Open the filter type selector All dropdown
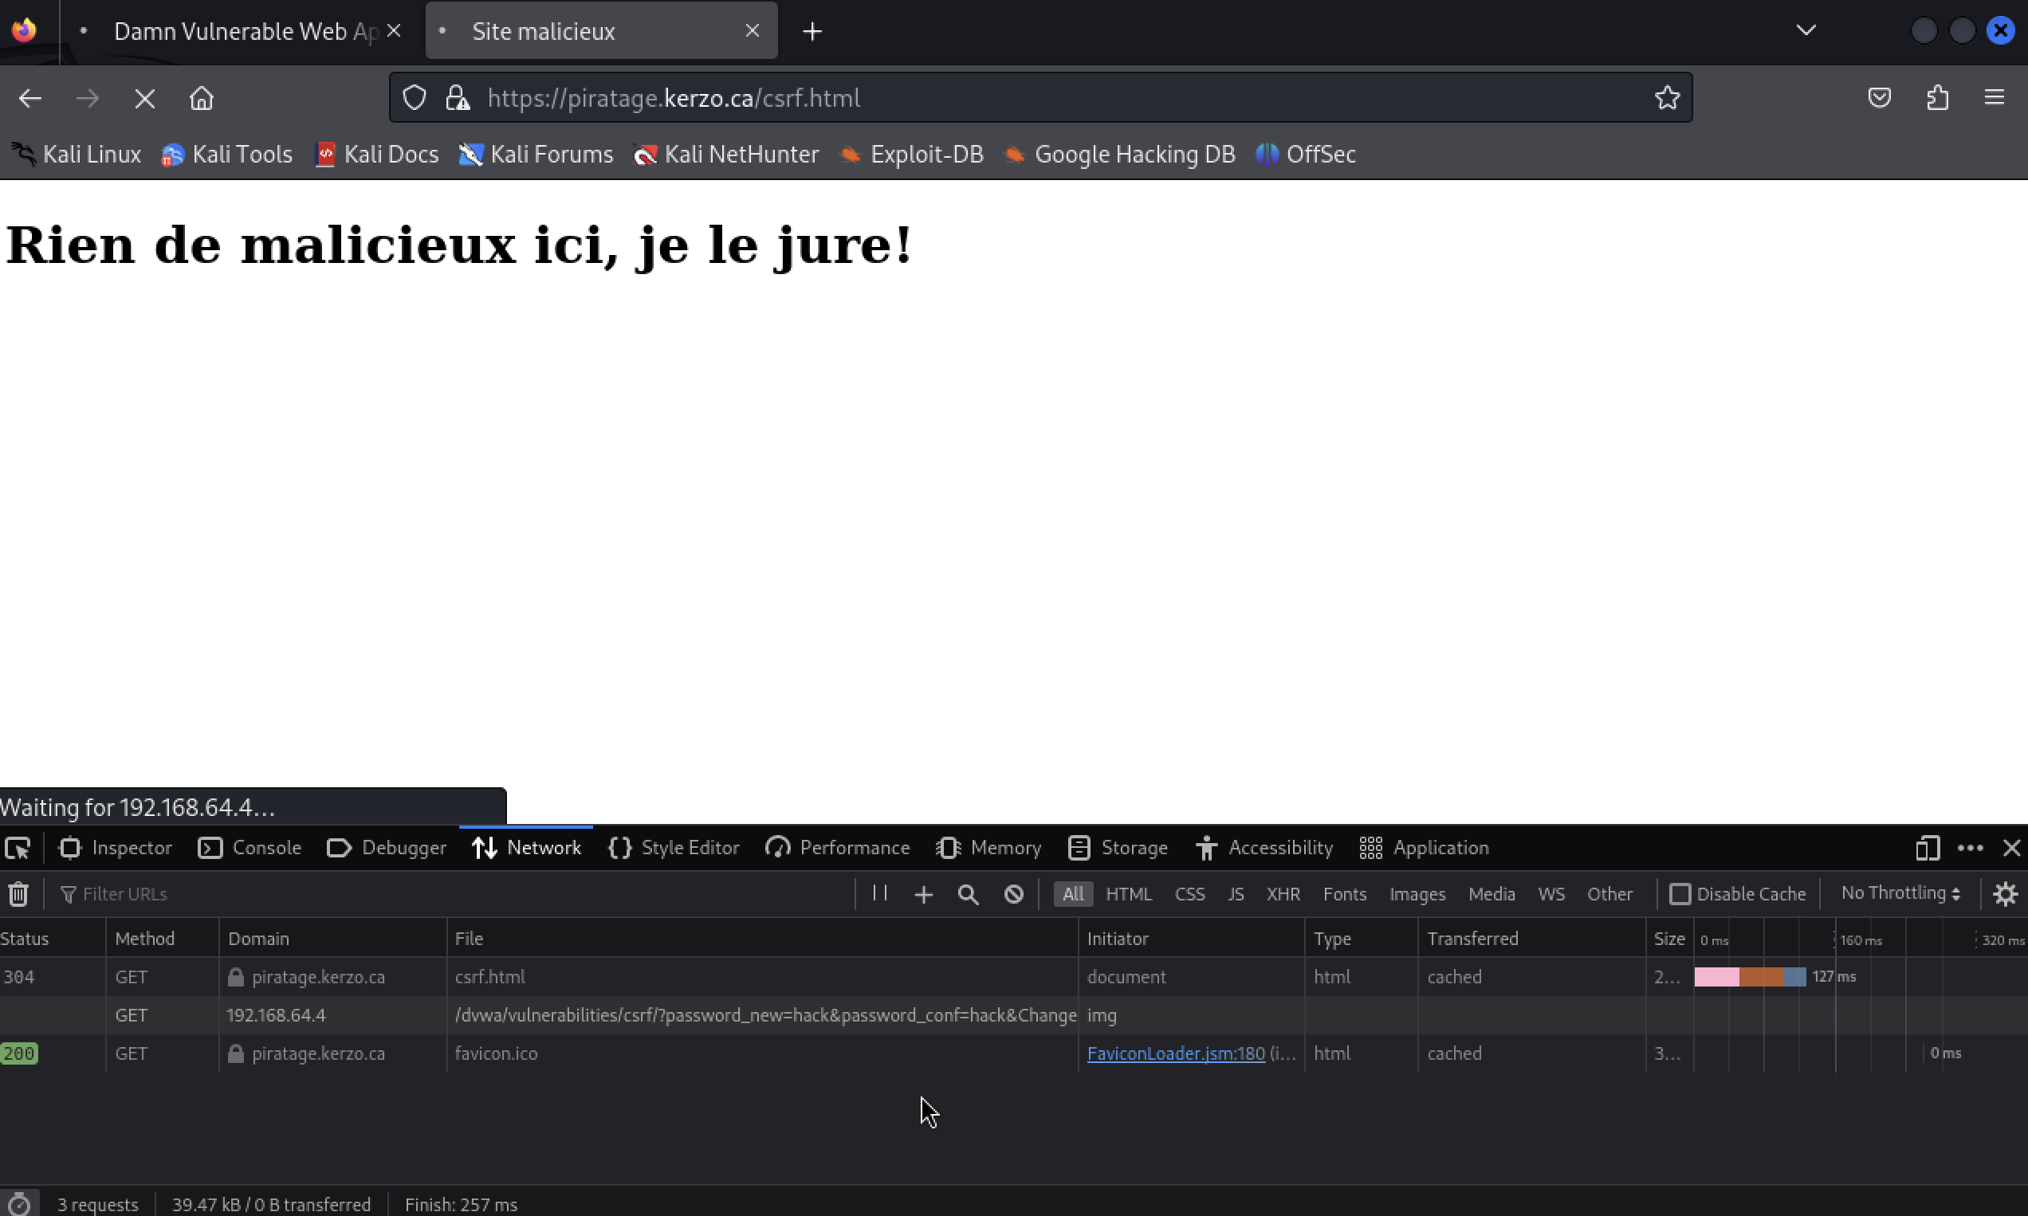 coord(1073,893)
